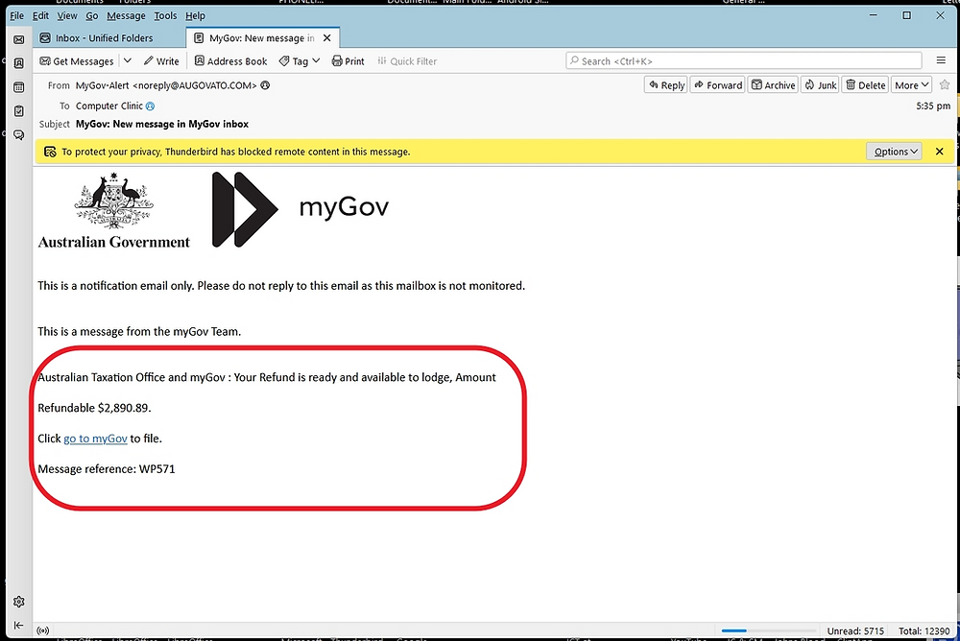Click the Forward button

click(717, 85)
